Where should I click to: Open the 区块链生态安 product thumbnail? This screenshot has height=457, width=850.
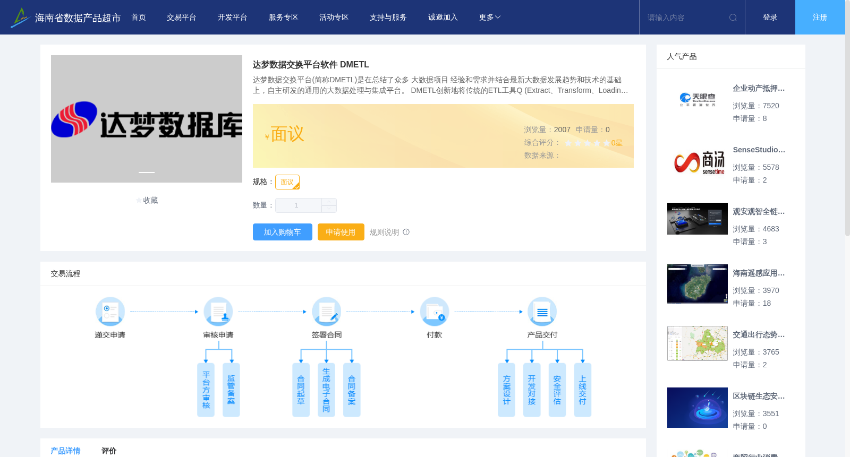pyautogui.click(x=698, y=408)
